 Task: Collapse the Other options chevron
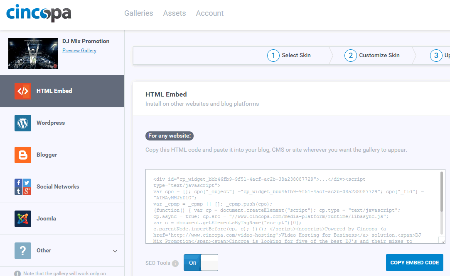(116, 250)
